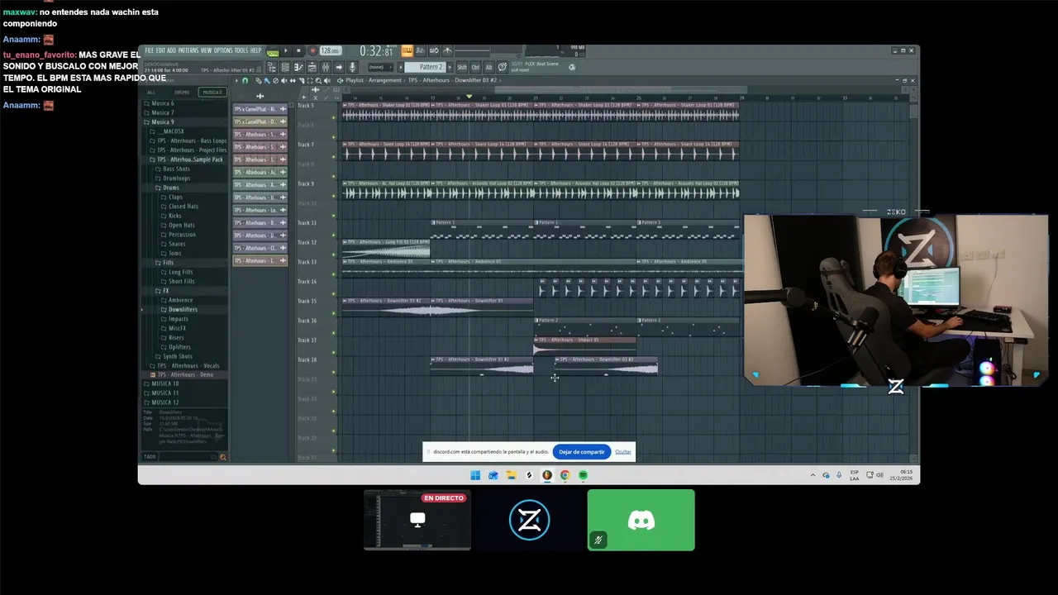Screen dimensions: 1058x595
Task: Expand the MUSICA 10 folder
Action: click(164, 383)
